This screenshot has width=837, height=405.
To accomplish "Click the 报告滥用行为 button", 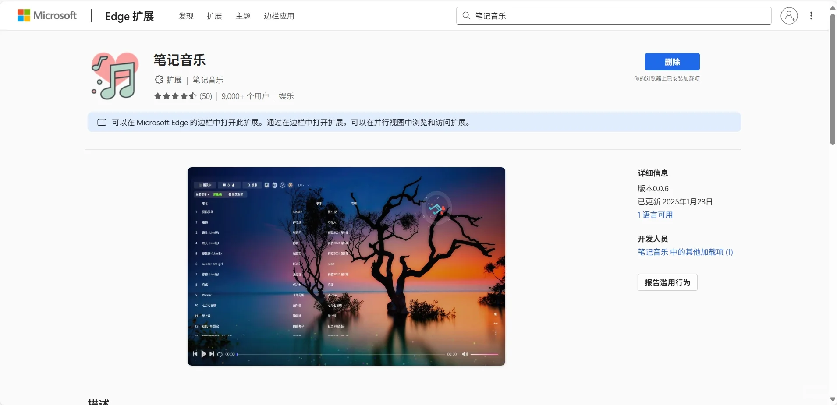I will tap(667, 282).
